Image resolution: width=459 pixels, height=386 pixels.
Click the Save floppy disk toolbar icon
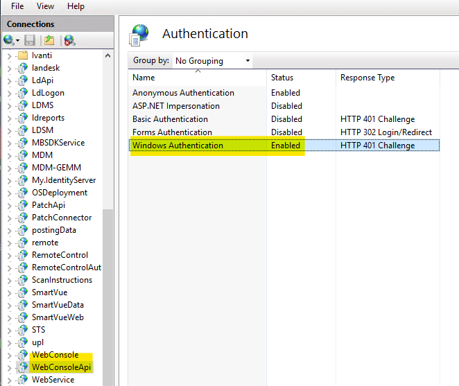30,40
